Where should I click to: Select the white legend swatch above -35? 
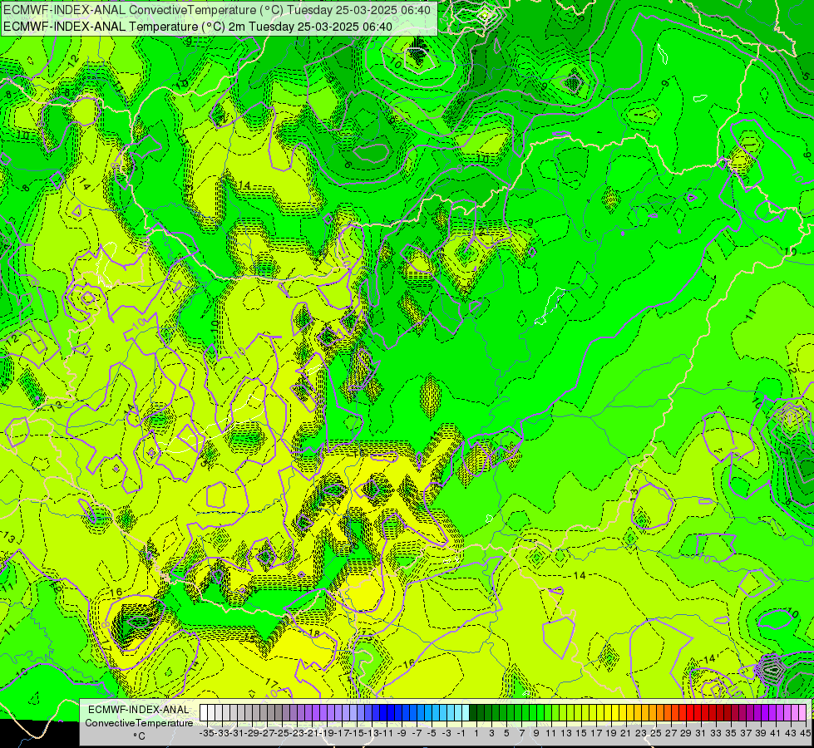(204, 712)
